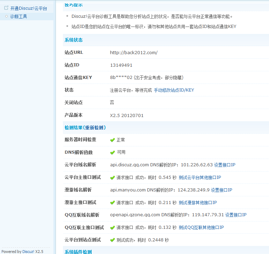Click the 产品版本 row label

[x=74, y=115]
